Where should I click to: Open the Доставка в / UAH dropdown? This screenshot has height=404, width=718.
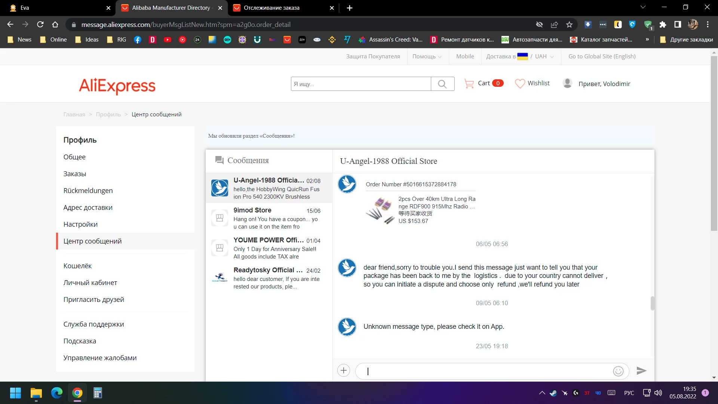[x=520, y=56]
